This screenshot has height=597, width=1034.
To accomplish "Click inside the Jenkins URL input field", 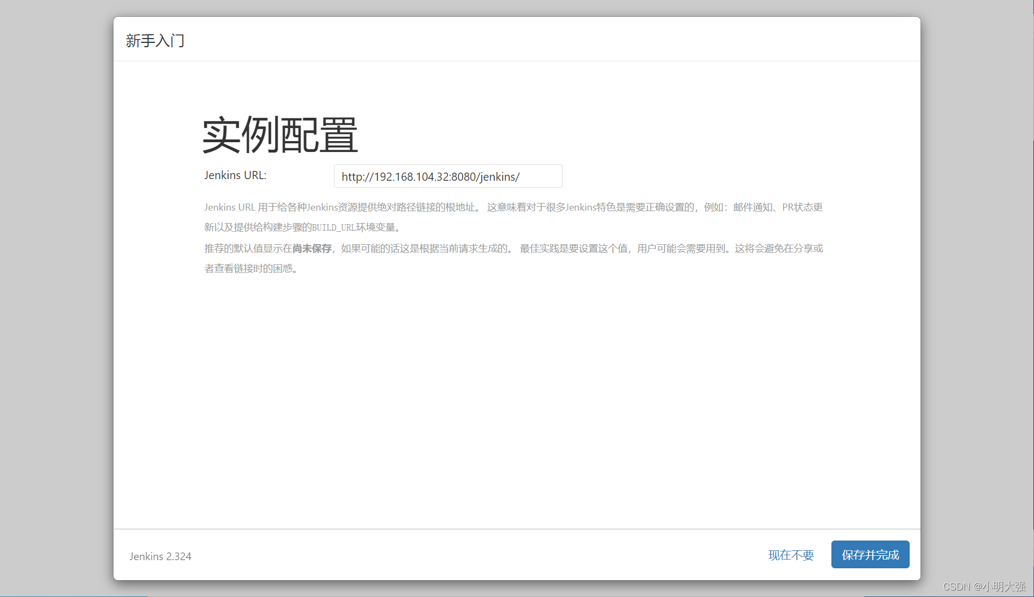I will (x=447, y=176).
